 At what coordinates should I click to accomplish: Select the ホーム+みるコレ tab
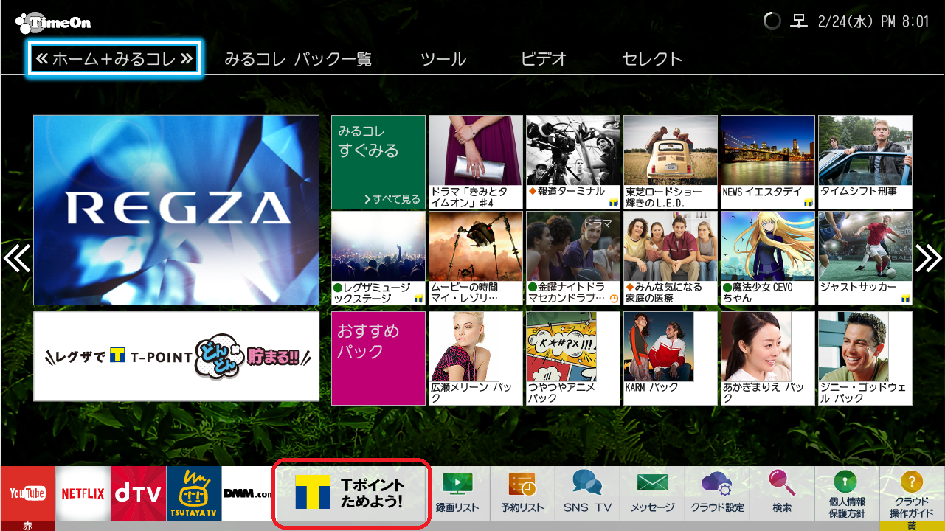click(x=114, y=59)
